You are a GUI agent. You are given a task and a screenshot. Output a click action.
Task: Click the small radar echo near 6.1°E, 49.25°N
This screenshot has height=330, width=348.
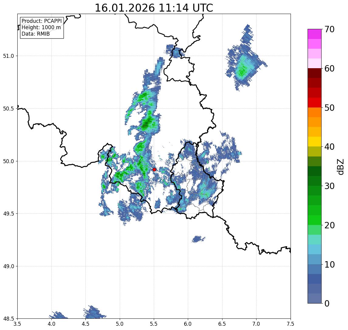point(198,239)
